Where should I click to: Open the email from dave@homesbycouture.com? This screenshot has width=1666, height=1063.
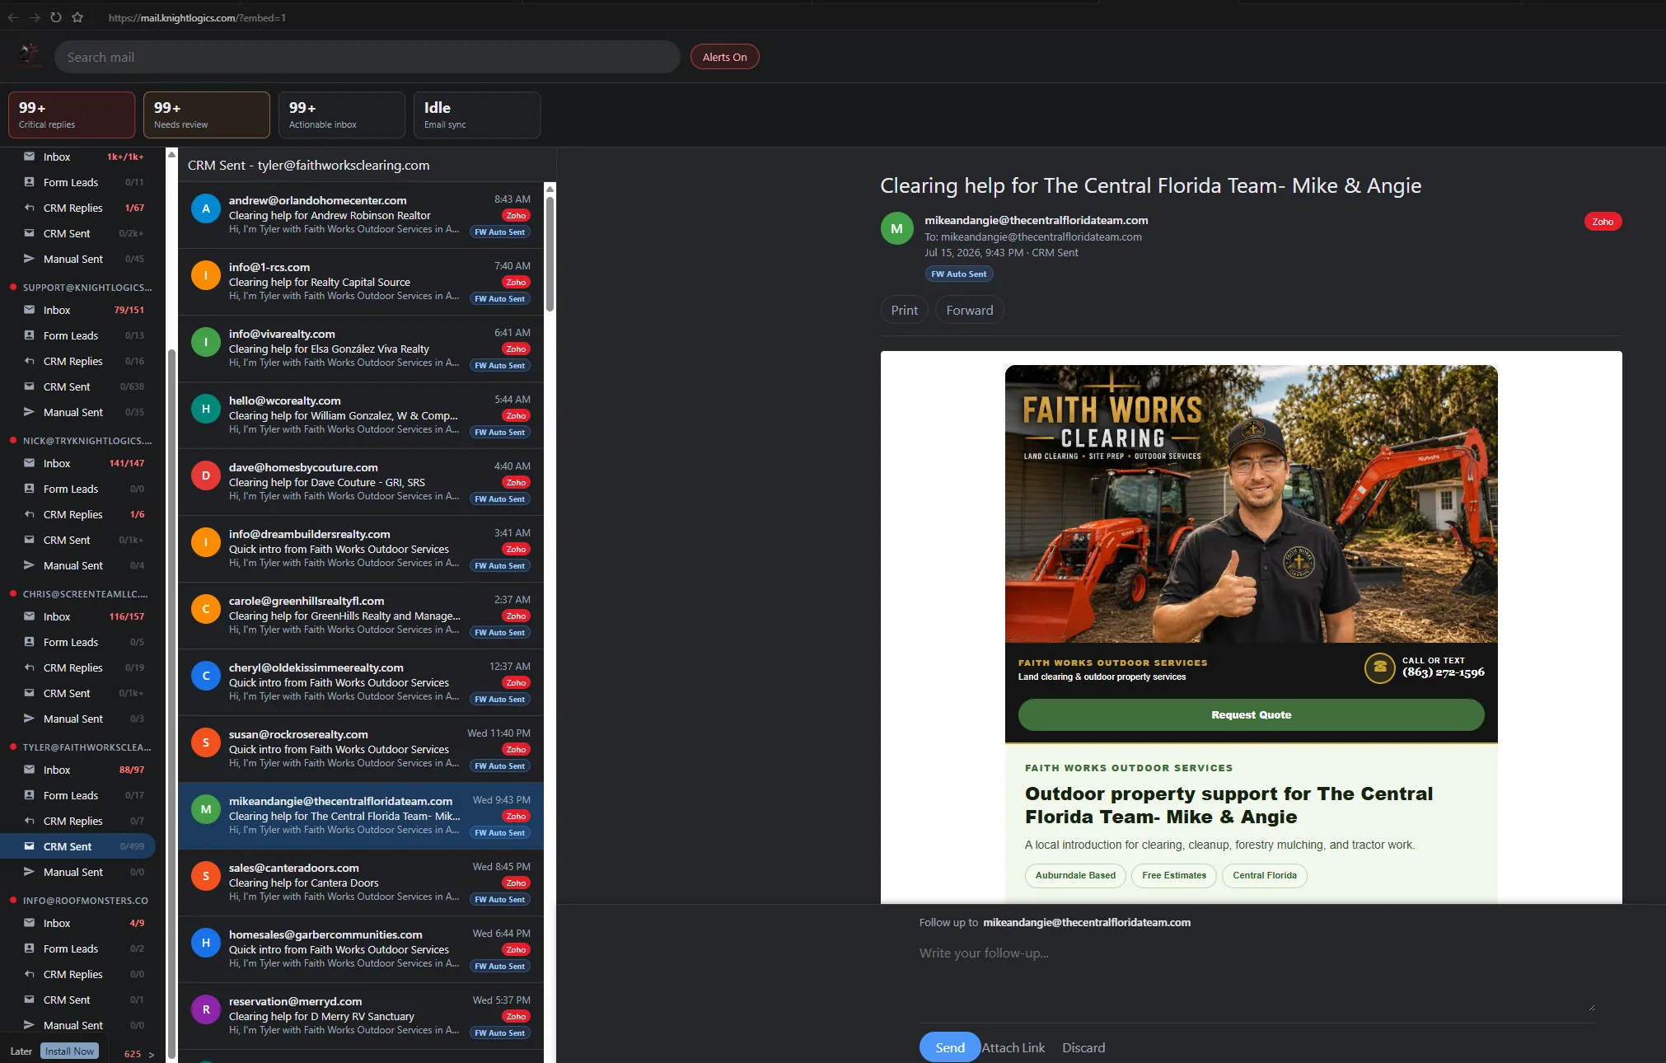pyautogui.click(x=361, y=482)
